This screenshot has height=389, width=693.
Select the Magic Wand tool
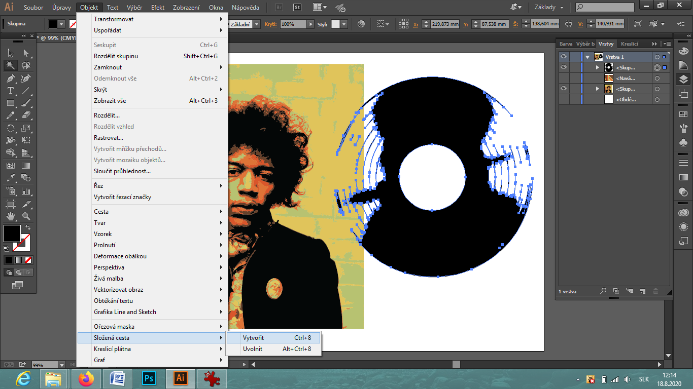pyautogui.click(x=10, y=65)
